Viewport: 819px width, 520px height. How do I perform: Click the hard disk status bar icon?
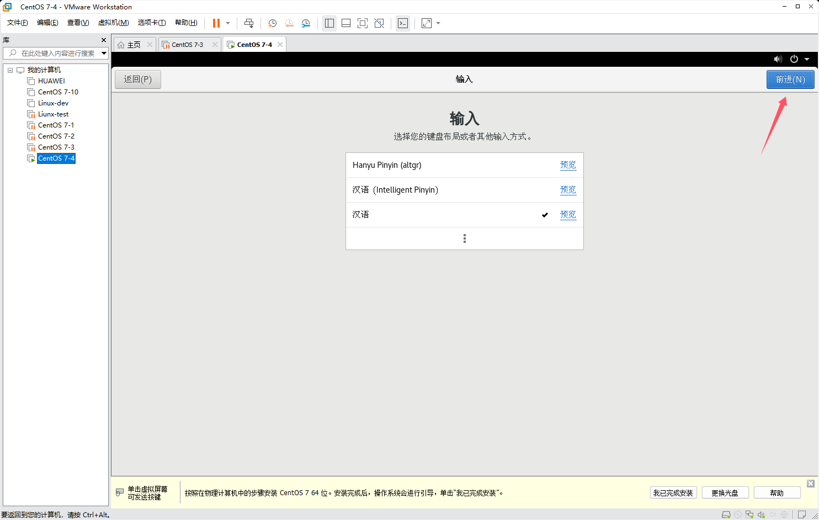click(x=726, y=514)
